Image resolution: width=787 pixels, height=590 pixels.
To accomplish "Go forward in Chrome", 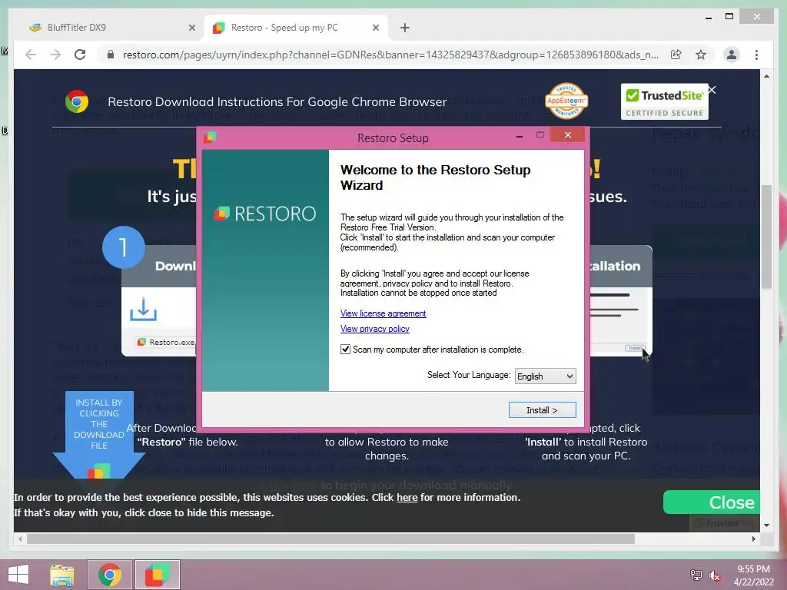I will (55, 55).
